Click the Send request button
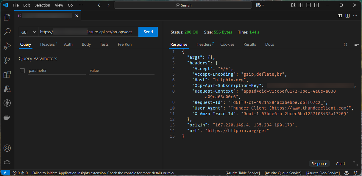362x176 pixels. [148, 32]
